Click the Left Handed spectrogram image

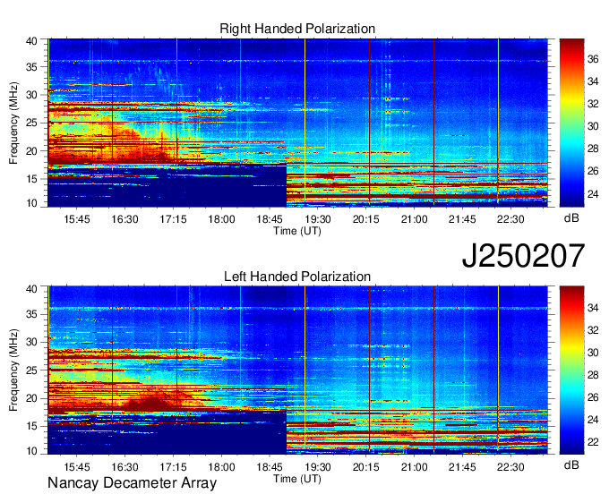click(x=297, y=370)
